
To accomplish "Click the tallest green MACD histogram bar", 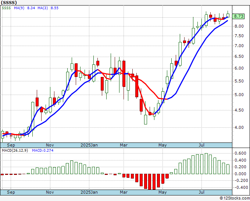I will (206, 164).
